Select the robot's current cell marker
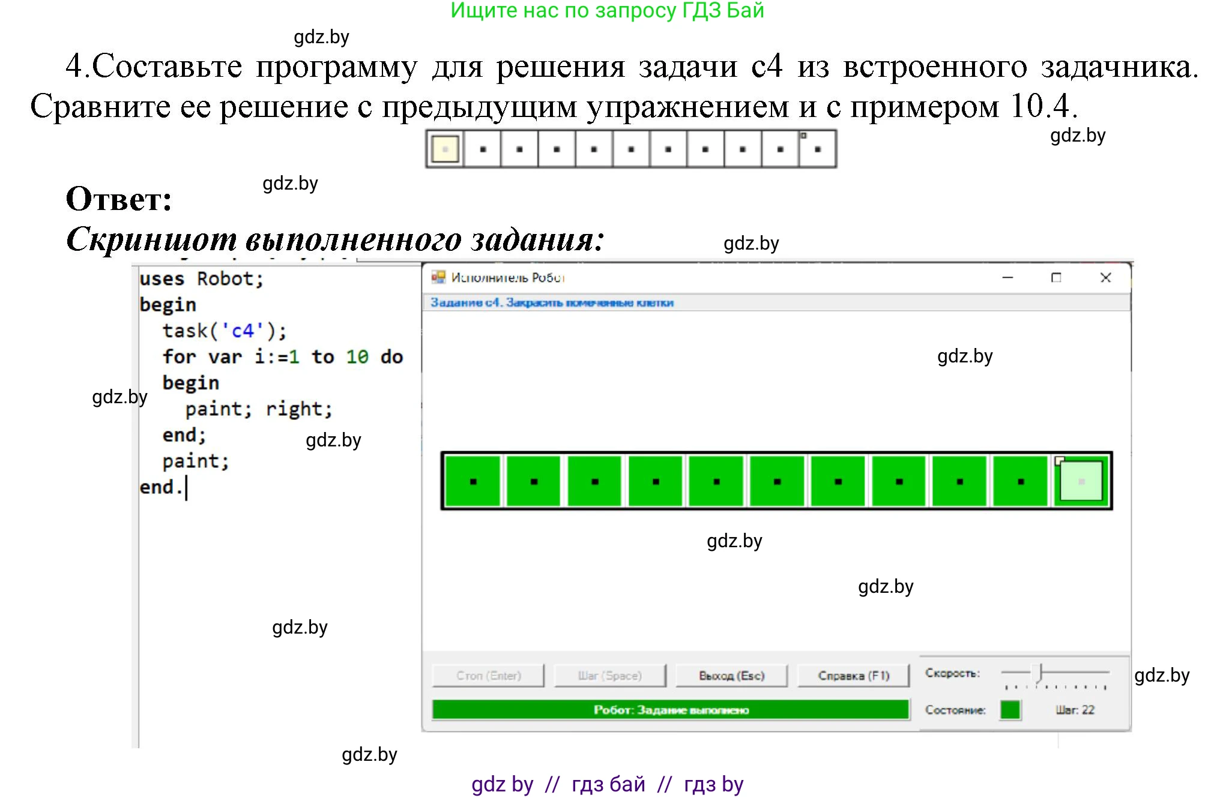This screenshot has height=798, width=1217. coord(1080,482)
